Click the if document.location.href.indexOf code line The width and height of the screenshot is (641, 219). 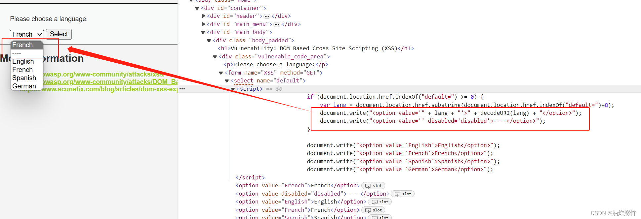tap(395, 97)
